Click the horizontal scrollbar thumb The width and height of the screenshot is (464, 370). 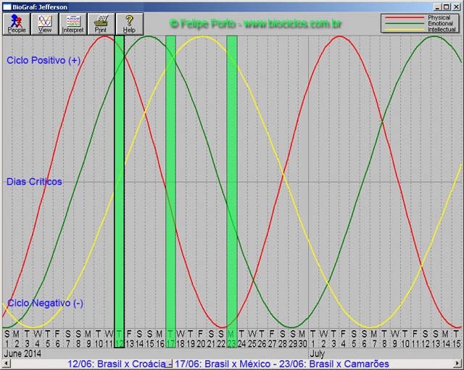[168, 363]
